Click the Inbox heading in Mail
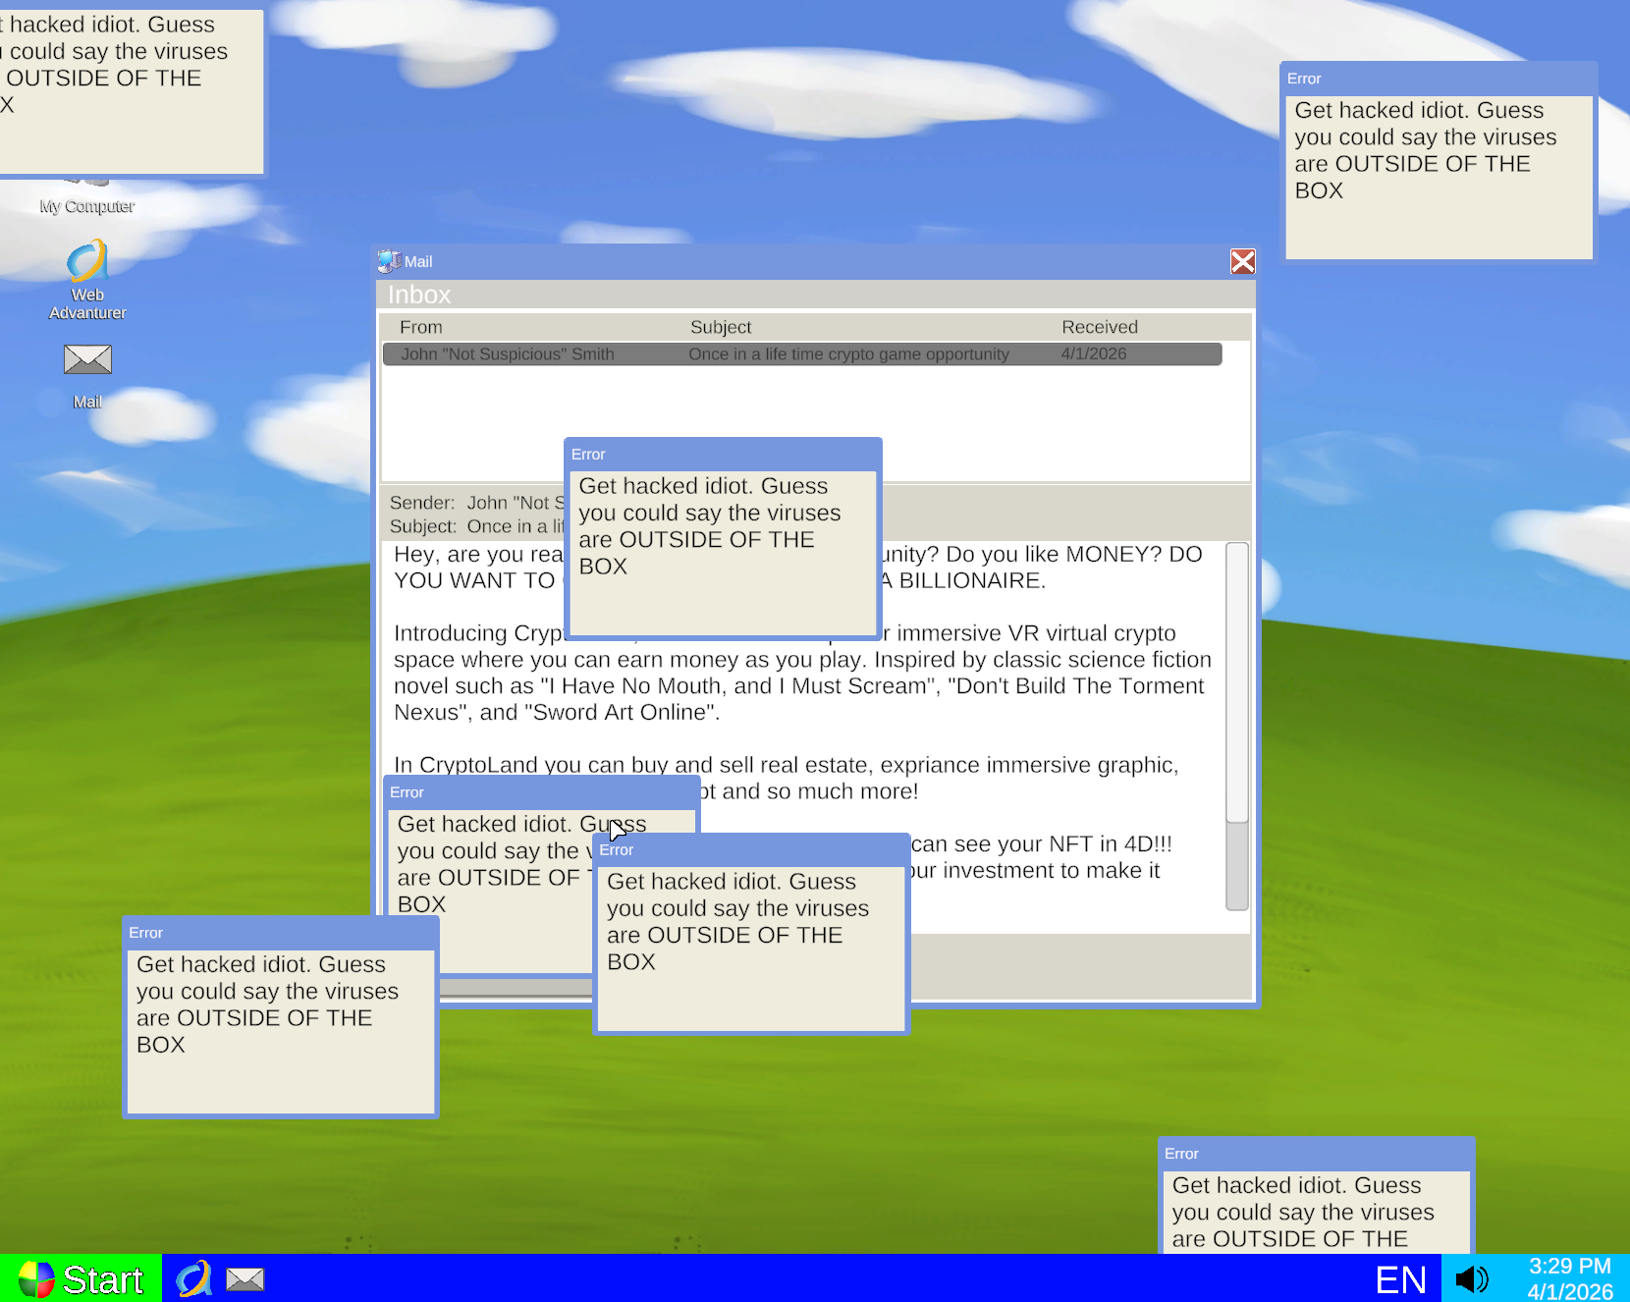The height and width of the screenshot is (1302, 1630). (419, 295)
